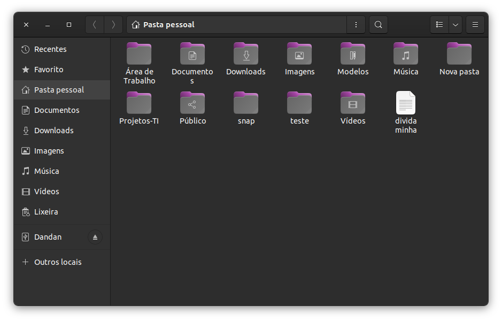Screen dimensions: 502x321
Task: Open the Nova pasta folder
Action: (x=459, y=55)
